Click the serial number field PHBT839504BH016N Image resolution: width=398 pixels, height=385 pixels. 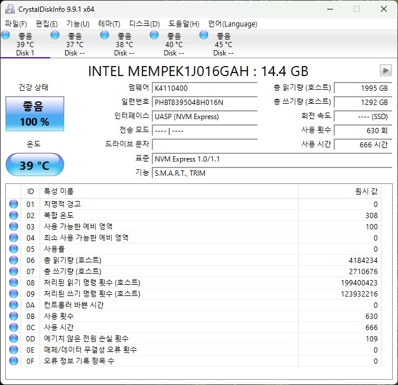point(204,102)
